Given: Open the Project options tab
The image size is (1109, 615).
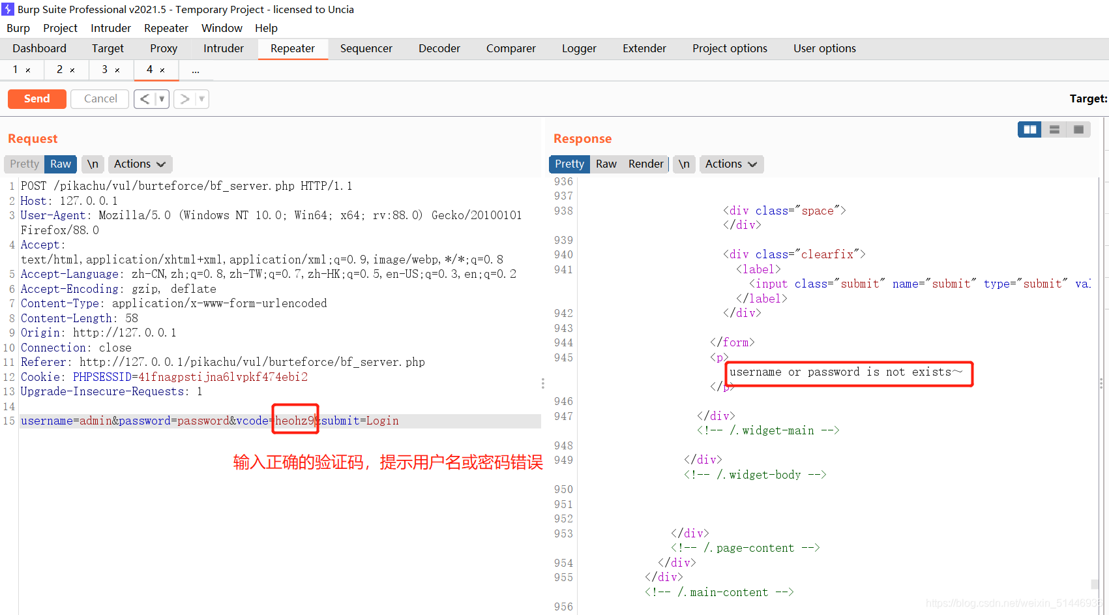Looking at the screenshot, I should click(x=730, y=48).
